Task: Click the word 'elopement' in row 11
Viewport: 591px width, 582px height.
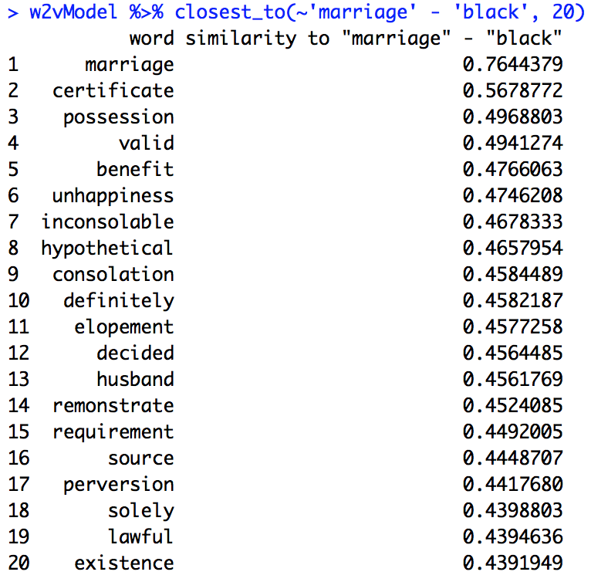Action: [123, 327]
